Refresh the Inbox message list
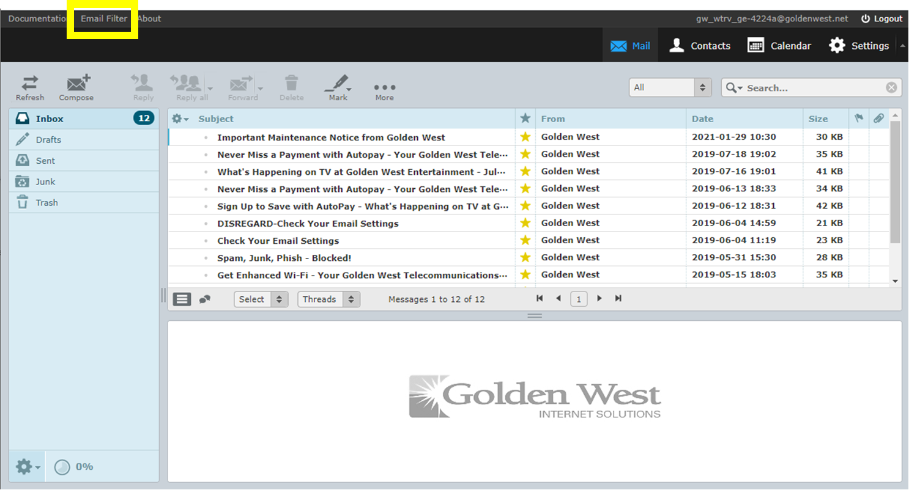 point(29,87)
